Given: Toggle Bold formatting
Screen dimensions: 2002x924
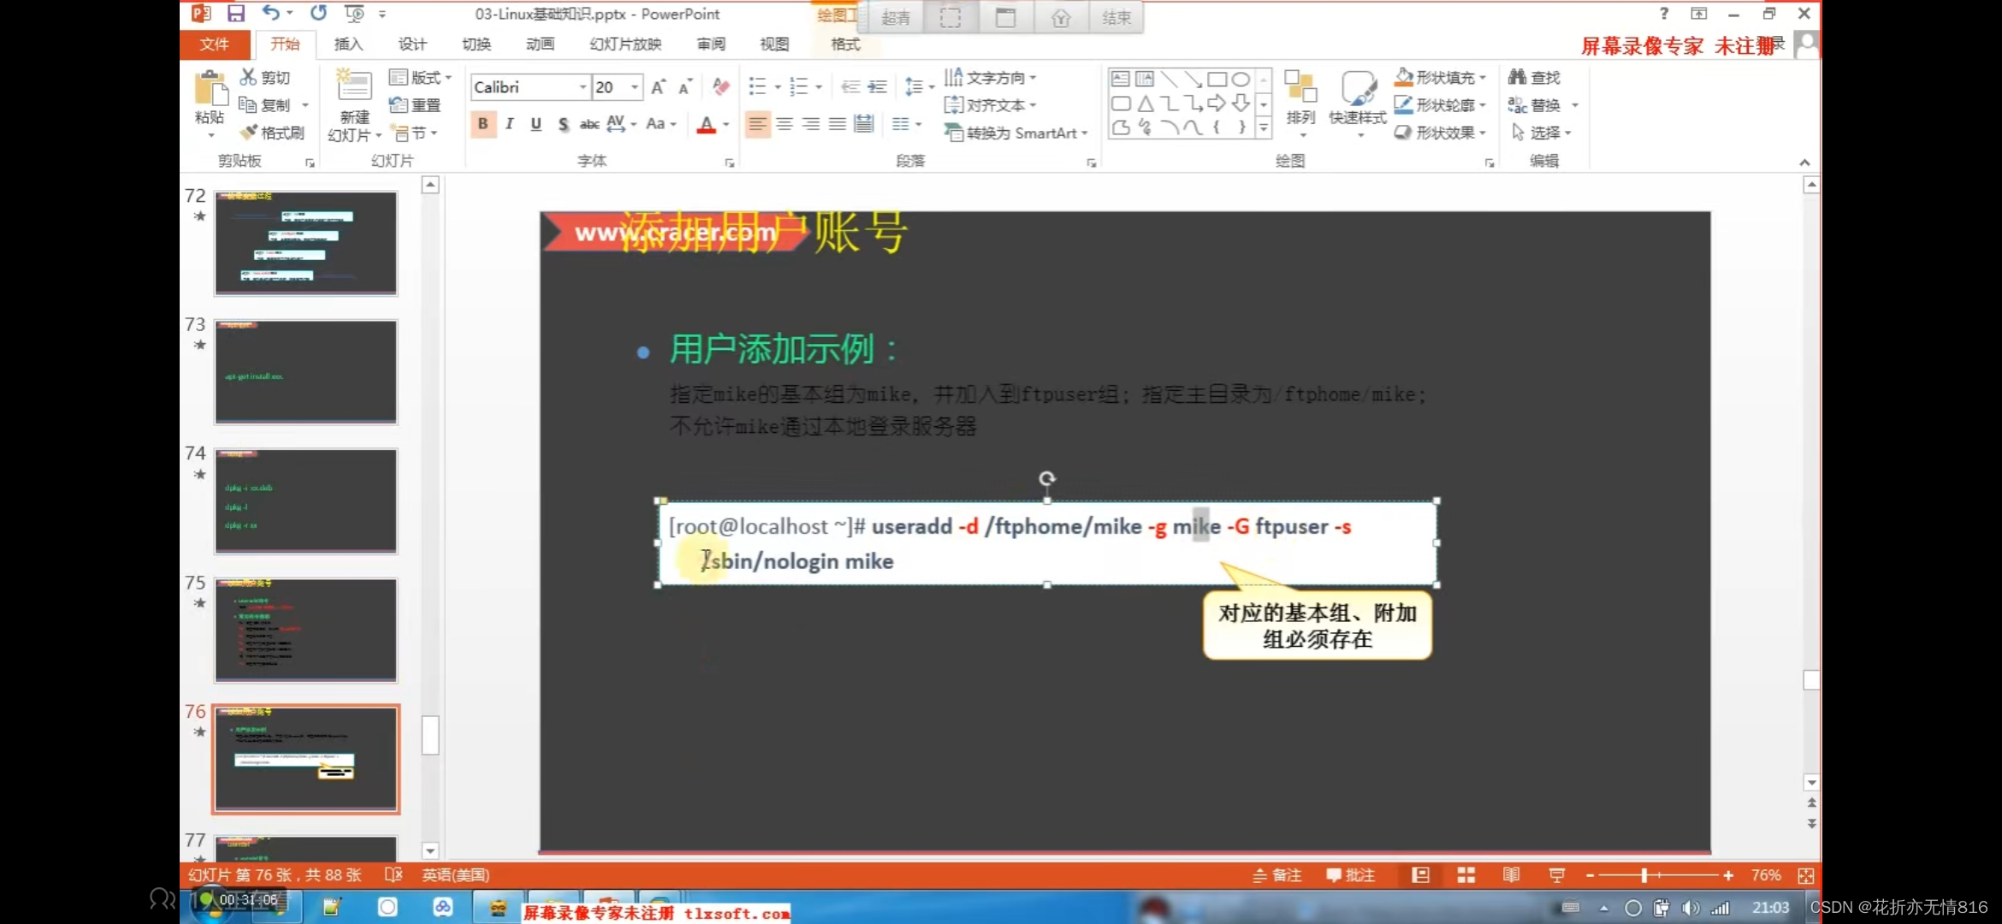Looking at the screenshot, I should point(483,124).
